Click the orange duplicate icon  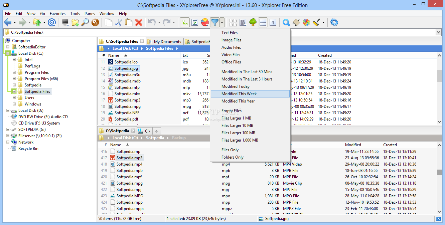click(95, 22)
